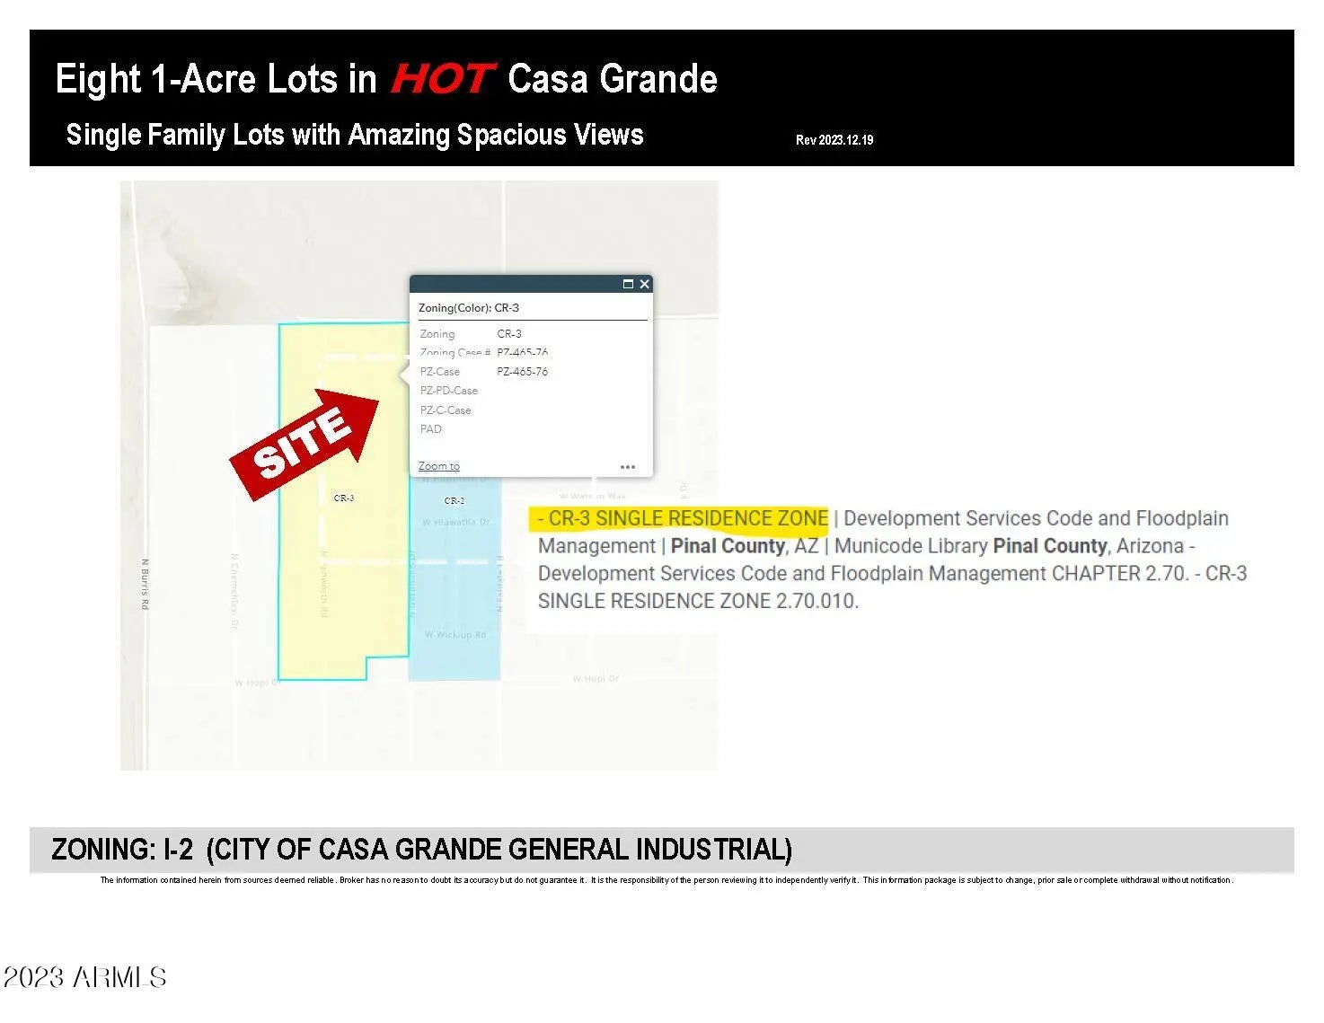1324x1023 pixels.
Task: Click the ZONING: I-2 footer banner
Action: (x=422, y=849)
